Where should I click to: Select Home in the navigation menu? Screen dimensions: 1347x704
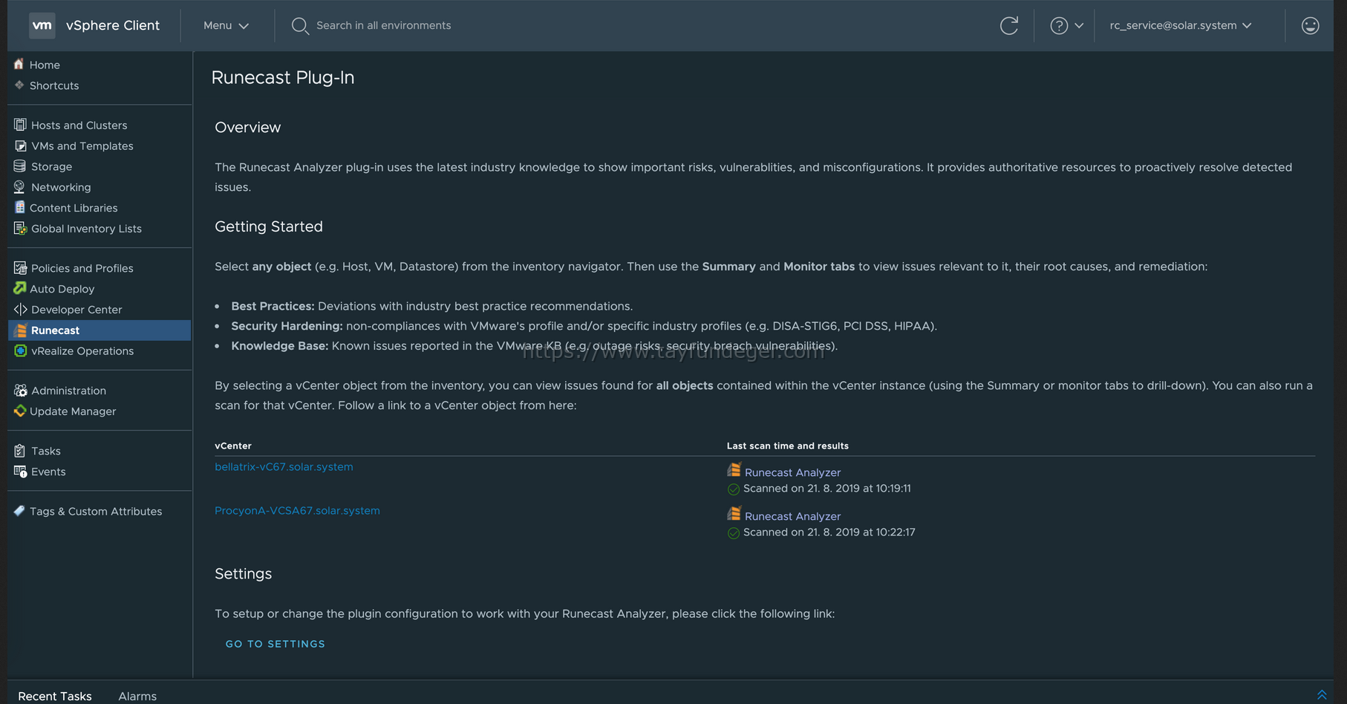pos(45,65)
